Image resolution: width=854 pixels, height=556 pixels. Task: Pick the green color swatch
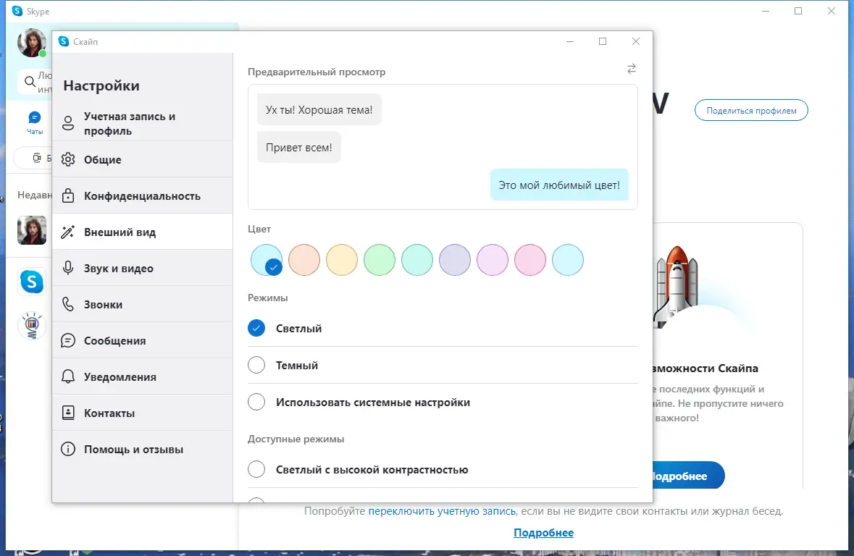(x=379, y=260)
